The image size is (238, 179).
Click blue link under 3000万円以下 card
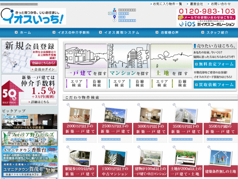pos(147,139)
